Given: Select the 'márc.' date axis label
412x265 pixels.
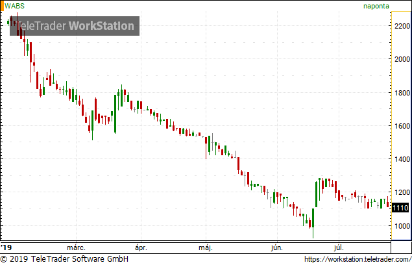Looking at the screenshot, I should tap(76, 247).
